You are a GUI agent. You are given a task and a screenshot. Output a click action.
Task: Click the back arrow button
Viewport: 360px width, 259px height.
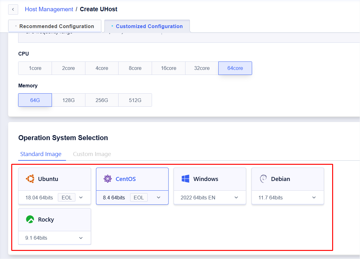[13, 9]
